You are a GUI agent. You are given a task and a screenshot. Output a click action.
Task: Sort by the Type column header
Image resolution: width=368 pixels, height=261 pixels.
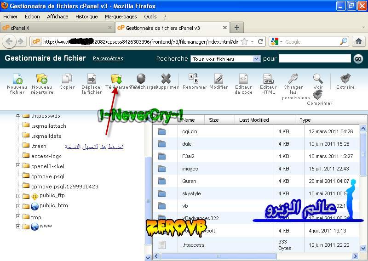305,120
